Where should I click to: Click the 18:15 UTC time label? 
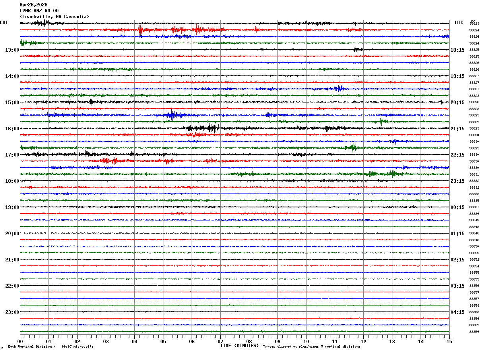pos(458,50)
